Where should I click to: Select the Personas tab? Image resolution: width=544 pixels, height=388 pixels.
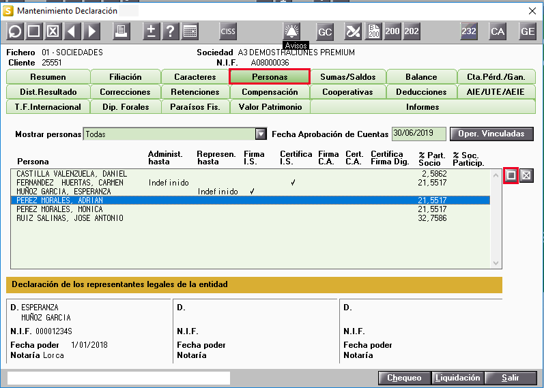[x=270, y=76]
